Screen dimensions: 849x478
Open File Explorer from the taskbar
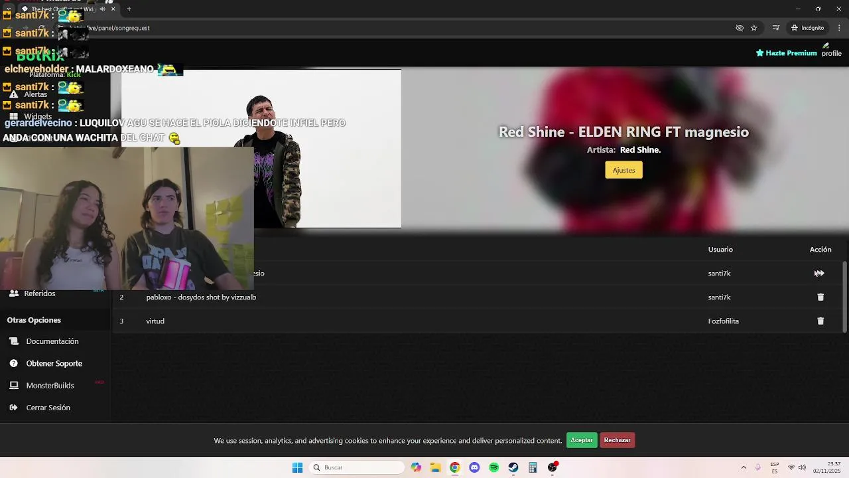pos(435,467)
